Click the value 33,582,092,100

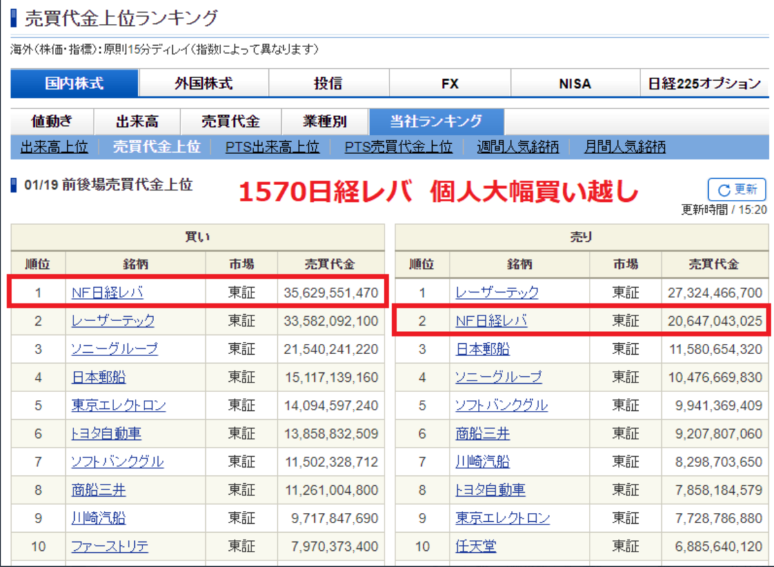click(331, 321)
